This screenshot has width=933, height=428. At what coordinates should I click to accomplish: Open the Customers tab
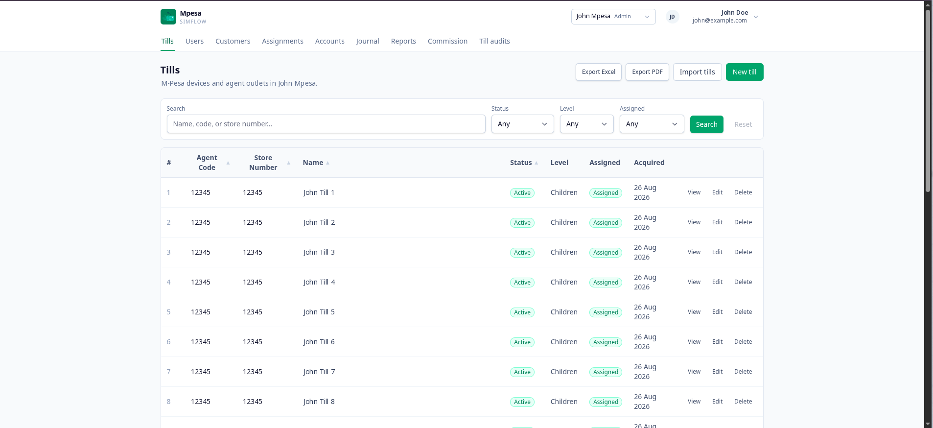click(x=233, y=41)
